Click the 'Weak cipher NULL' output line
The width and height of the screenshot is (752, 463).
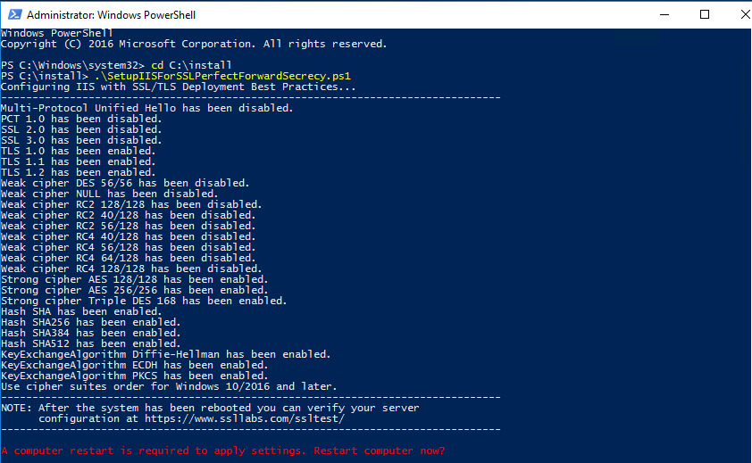click(109, 194)
